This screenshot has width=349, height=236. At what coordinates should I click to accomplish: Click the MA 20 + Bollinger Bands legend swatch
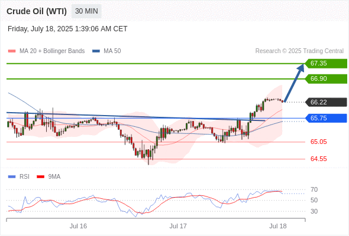click(x=12, y=51)
